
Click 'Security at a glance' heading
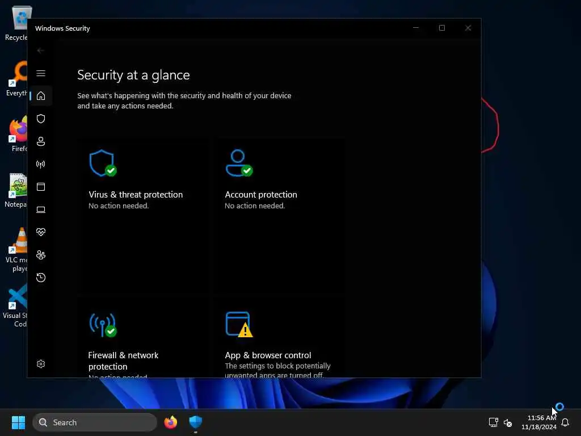[133, 76]
